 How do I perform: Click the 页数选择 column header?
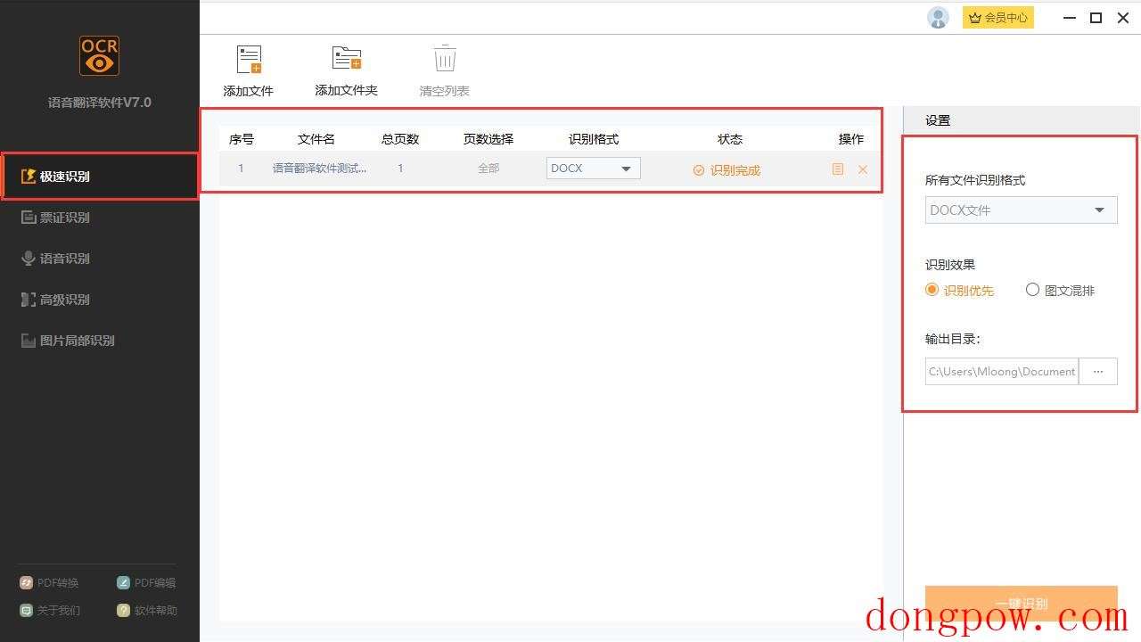point(488,139)
